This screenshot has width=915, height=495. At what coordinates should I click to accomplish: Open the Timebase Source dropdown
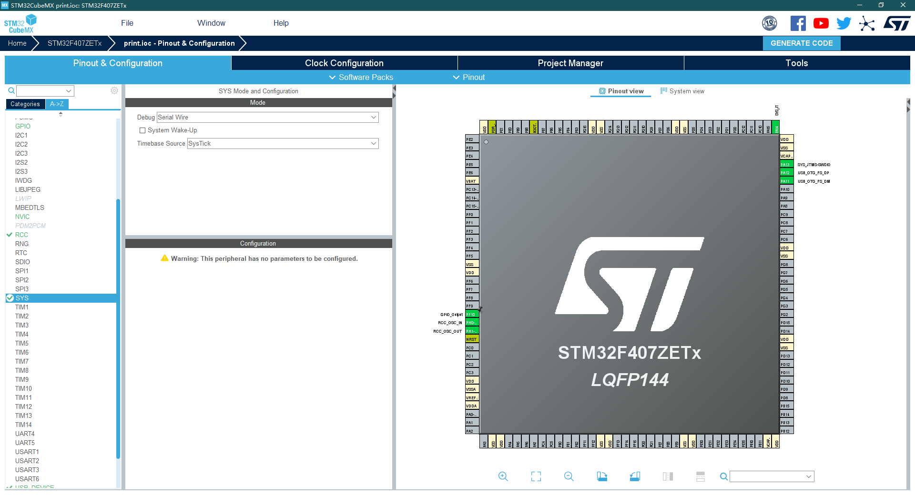[283, 143]
